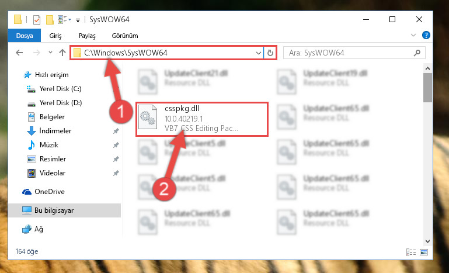Click the search magnifier icon
The width and height of the screenshot is (449, 273).
click(417, 53)
